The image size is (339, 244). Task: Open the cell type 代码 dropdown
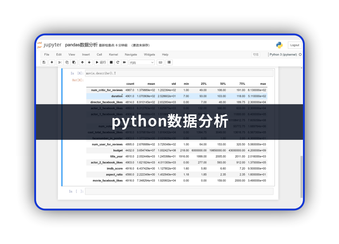click(x=141, y=63)
